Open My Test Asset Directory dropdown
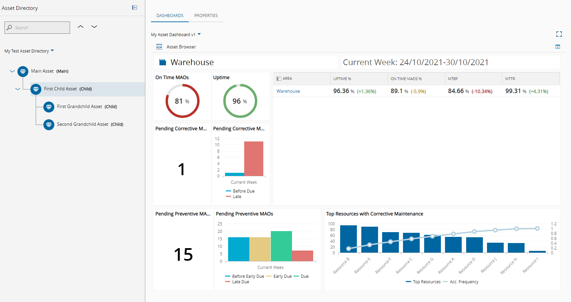The height and width of the screenshot is (302, 571). [x=29, y=51]
